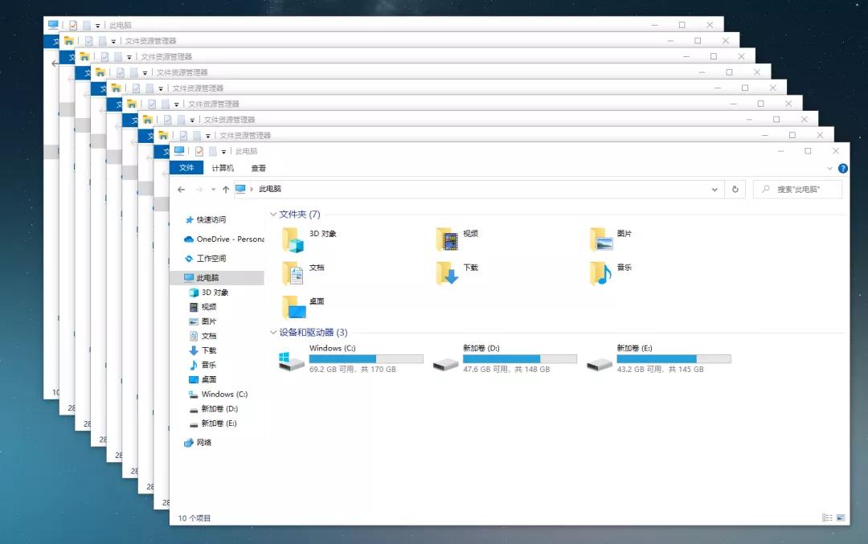The image size is (868, 544).
Task: Refresh the 此电脑 view
Action: [x=735, y=190]
